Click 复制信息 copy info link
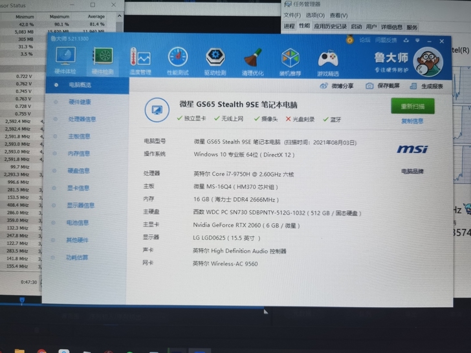The width and height of the screenshot is (471, 353). pyautogui.click(x=412, y=121)
